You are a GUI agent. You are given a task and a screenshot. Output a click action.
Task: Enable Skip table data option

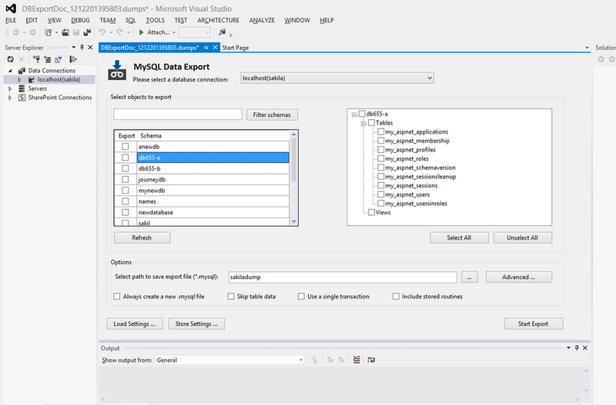pos(231,297)
